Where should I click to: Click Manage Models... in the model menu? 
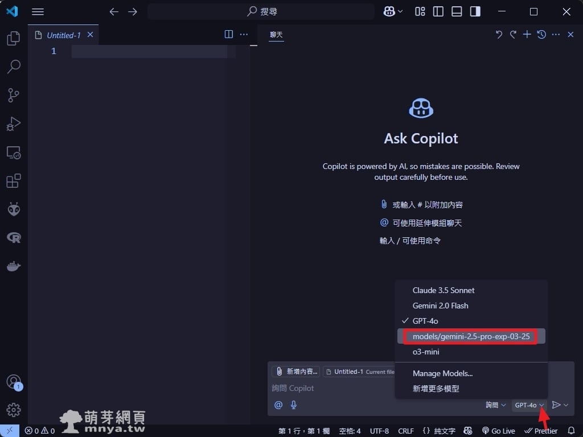tap(442, 373)
